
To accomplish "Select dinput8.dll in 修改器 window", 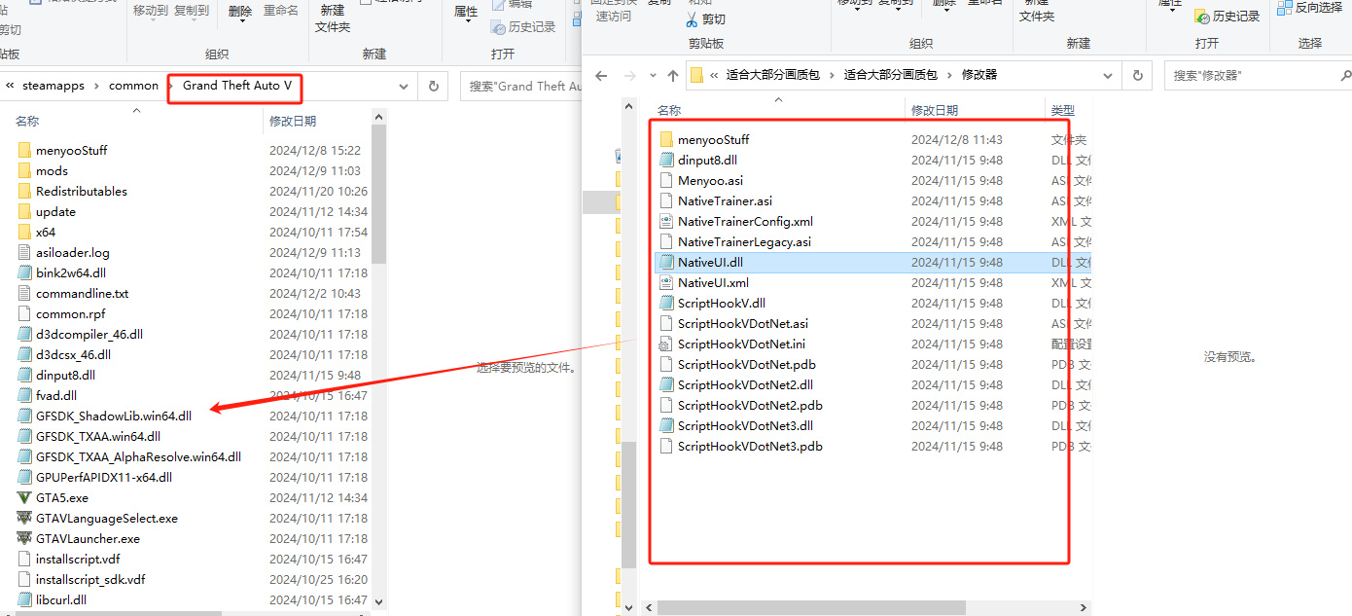I will (x=707, y=160).
